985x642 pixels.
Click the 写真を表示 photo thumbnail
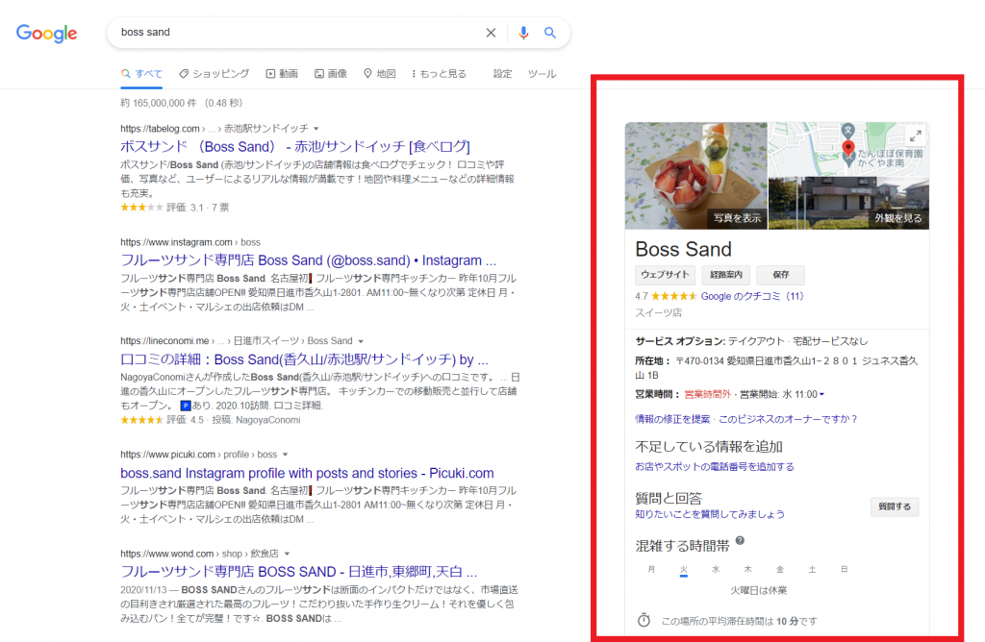point(696,176)
